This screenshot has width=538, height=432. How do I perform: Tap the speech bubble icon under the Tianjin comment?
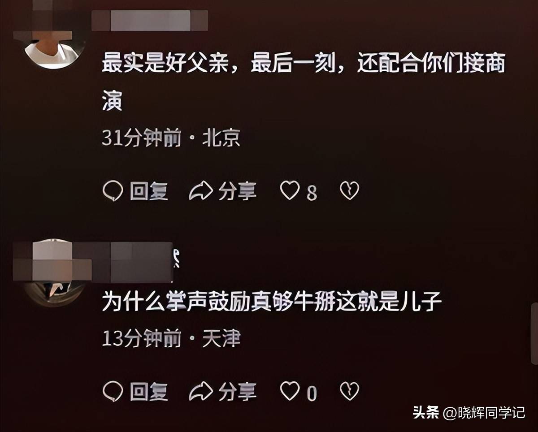[x=113, y=392]
